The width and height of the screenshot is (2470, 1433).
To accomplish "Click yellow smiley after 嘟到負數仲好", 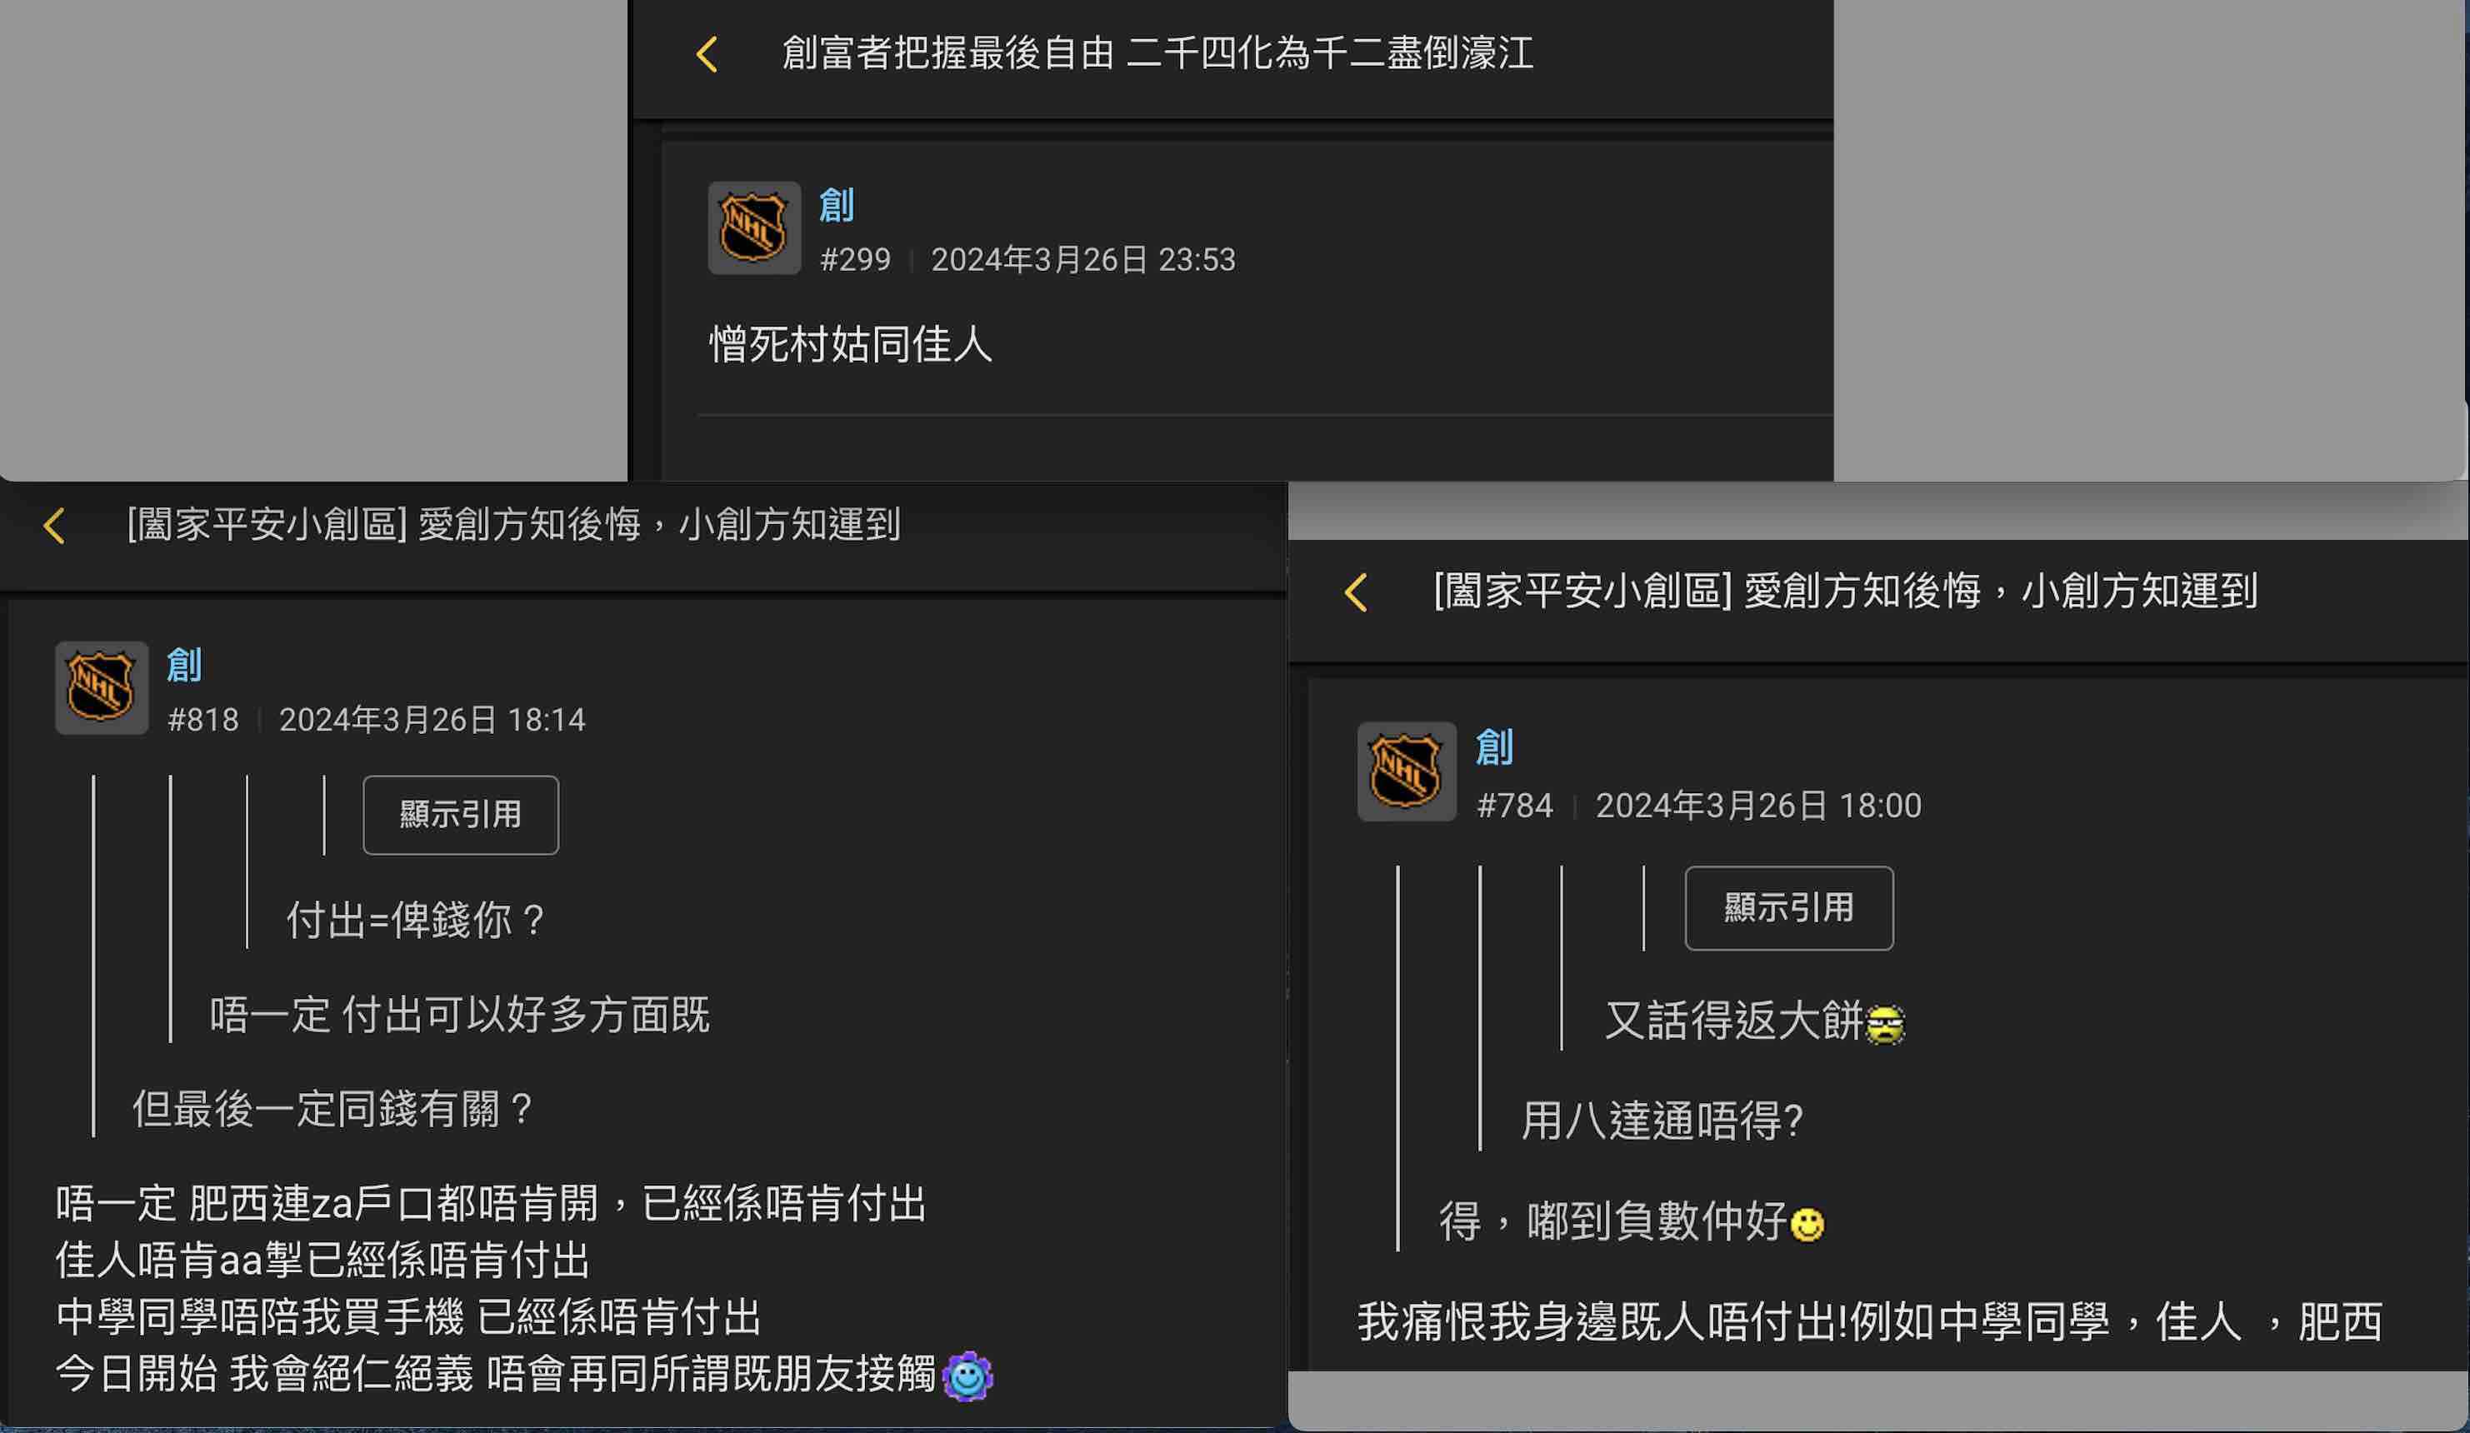I will (1807, 1223).
